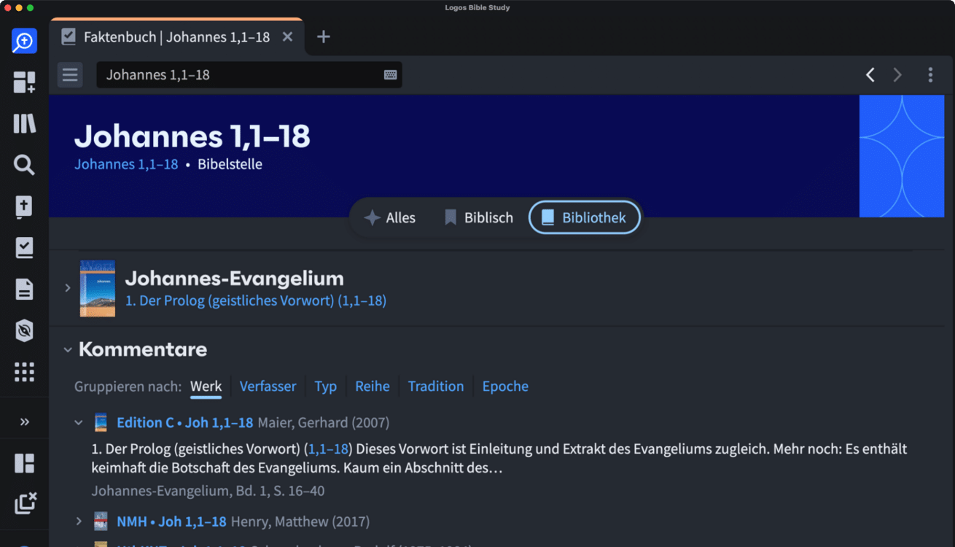Group commentaries by Tradition

pos(435,387)
